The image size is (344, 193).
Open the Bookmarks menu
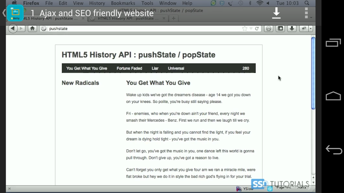click(x=123, y=3)
